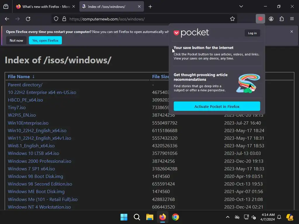Open 10 22H2 Enterprise x64 en-US.iso

42,92
